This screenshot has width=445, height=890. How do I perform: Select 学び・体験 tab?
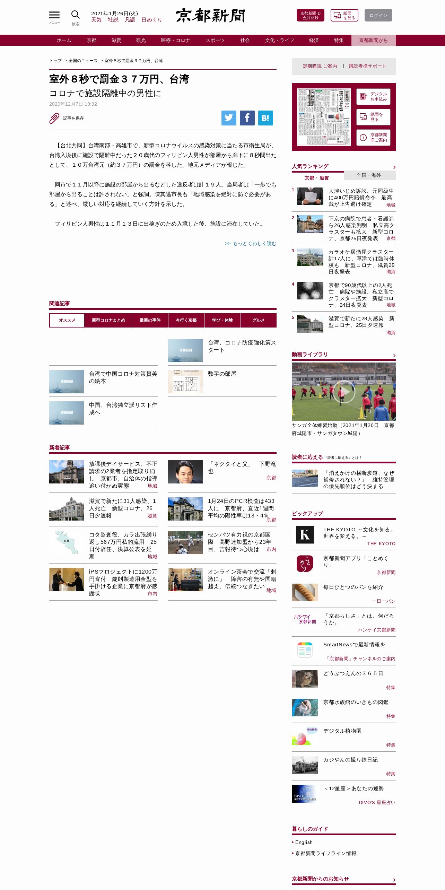coord(222,320)
